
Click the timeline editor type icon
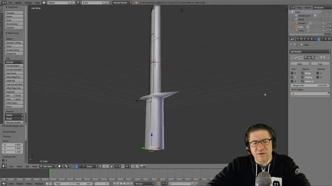(x=4, y=184)
